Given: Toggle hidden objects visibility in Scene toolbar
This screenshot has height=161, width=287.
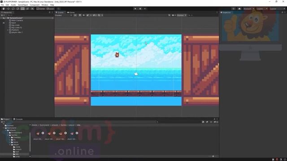Looking at the screenshot, I should click(94, 15).
